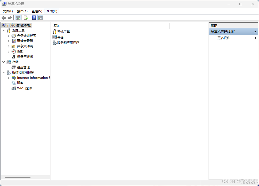Click the 服务和应用程序 icon in the tree
Viewport: 259px width, 186px height.
(x=9, y=73)
